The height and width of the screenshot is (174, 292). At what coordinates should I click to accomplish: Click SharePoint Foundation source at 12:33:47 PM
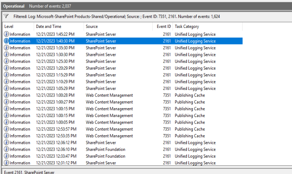(105, 156)
